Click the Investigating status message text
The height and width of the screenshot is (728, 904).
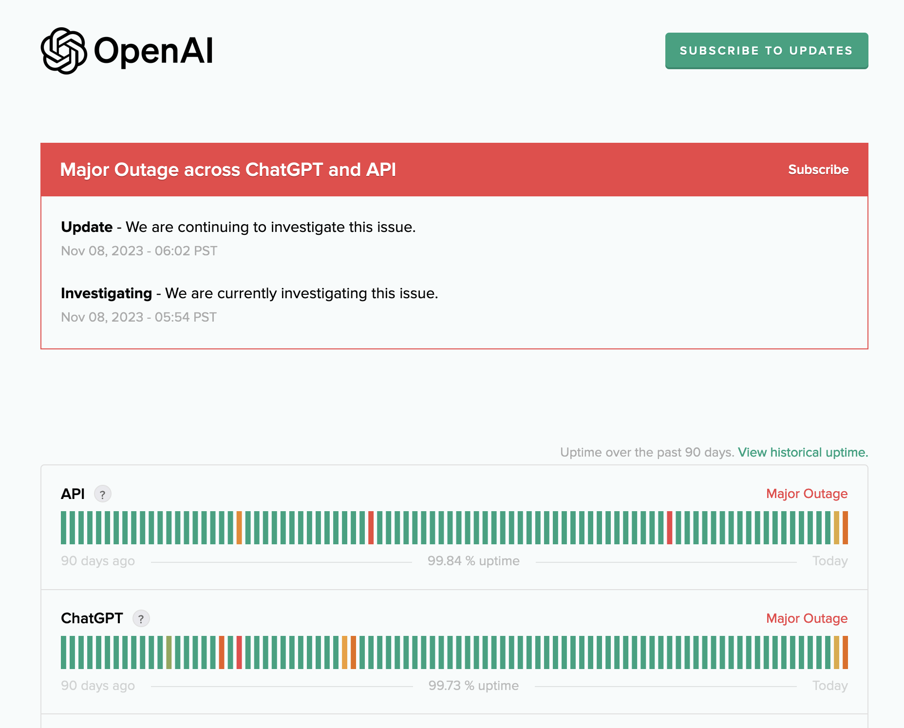[249, 293]
